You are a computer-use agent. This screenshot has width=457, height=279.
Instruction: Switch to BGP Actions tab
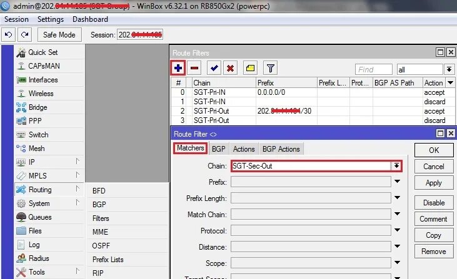click(281, 149)
